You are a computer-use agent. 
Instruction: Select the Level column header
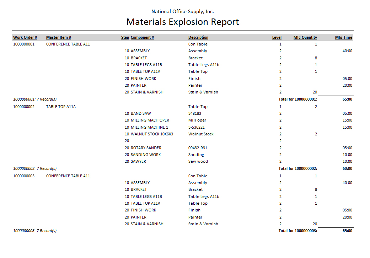click(277, 37)
